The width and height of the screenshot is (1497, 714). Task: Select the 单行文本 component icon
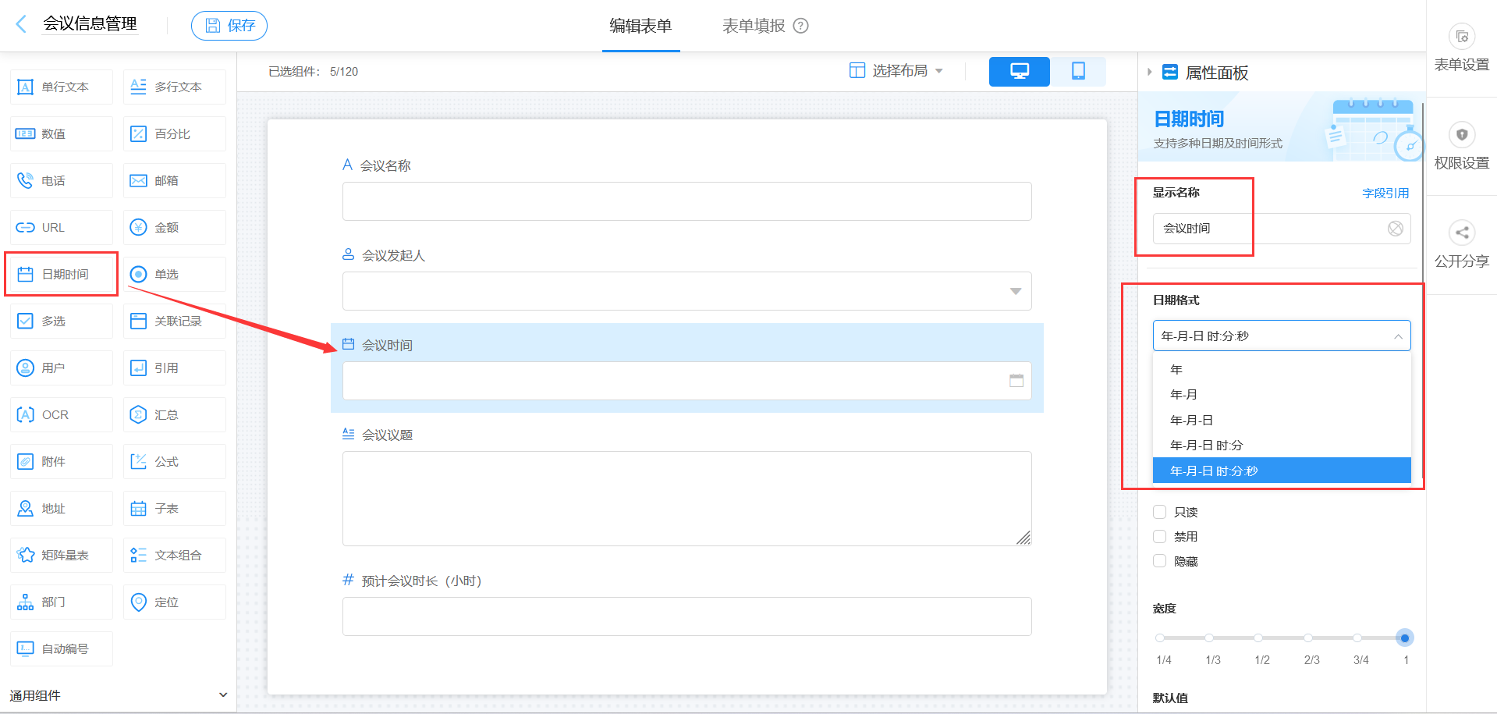pyautogui.click(x=61, y=87)
